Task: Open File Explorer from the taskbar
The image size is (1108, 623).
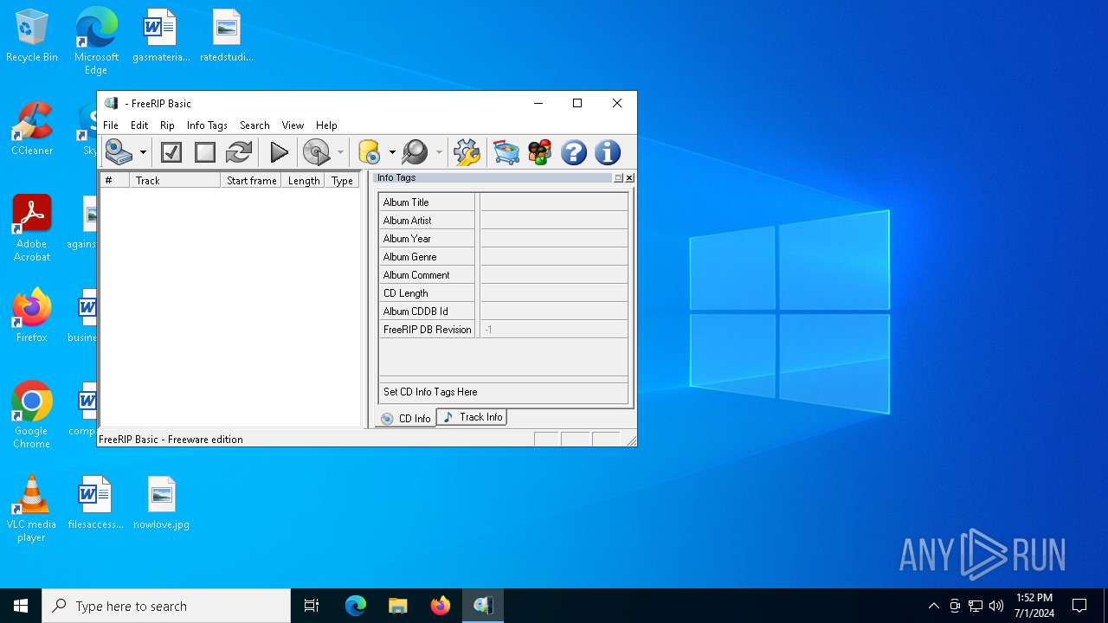Action: point(397,606)
